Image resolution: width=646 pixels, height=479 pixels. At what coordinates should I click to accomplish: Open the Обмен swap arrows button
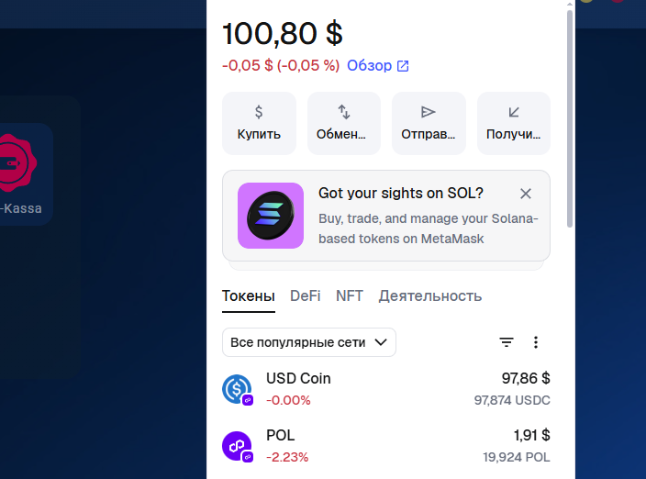pyautogui.click(x=343, y=123)
